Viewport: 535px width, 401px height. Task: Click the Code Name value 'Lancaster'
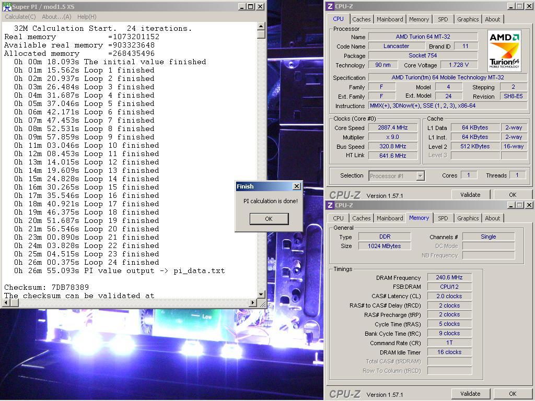coord(396,46)
